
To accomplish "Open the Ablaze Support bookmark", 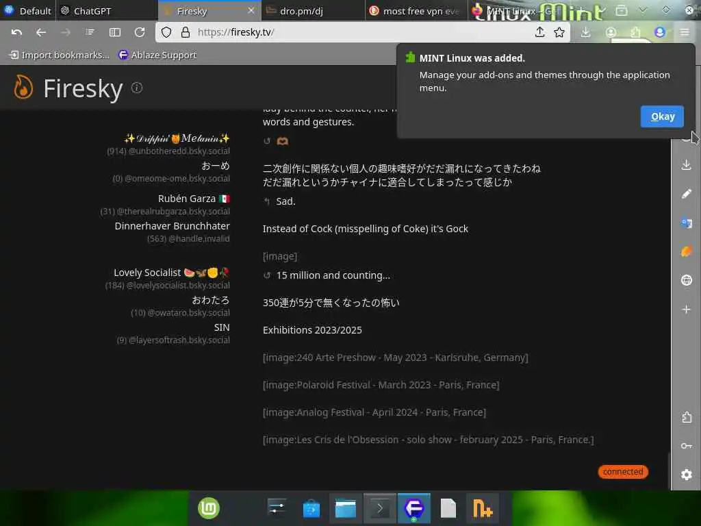I will 157,55.
